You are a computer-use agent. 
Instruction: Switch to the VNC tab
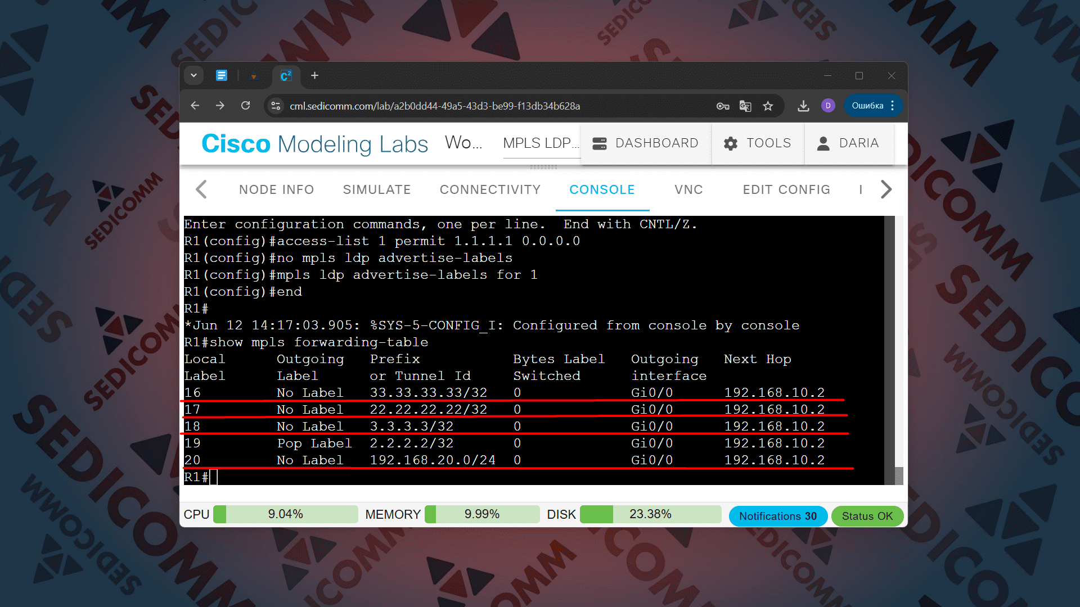[689, 190]
